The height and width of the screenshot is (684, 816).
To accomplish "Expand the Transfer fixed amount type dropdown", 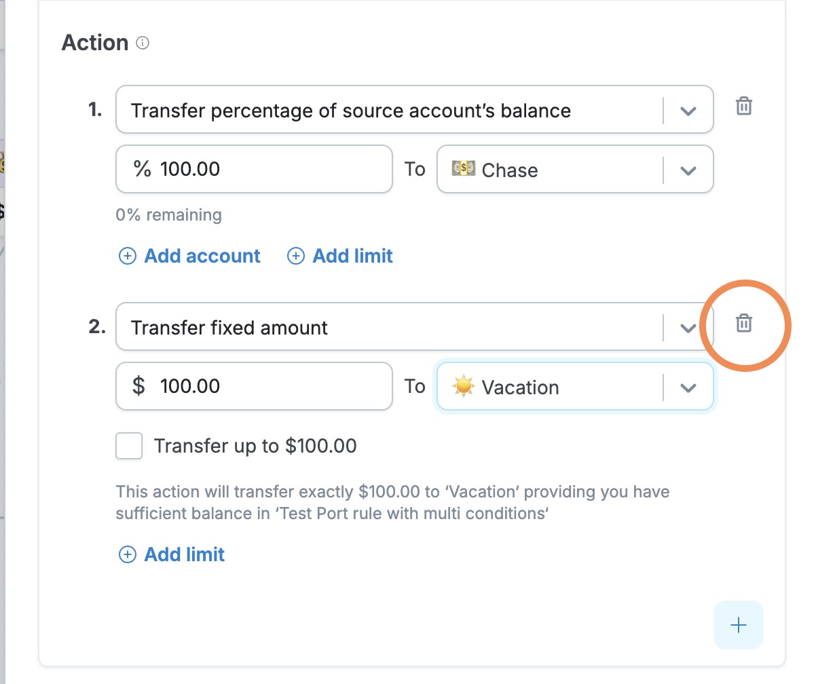I will [x=688, y=328].
